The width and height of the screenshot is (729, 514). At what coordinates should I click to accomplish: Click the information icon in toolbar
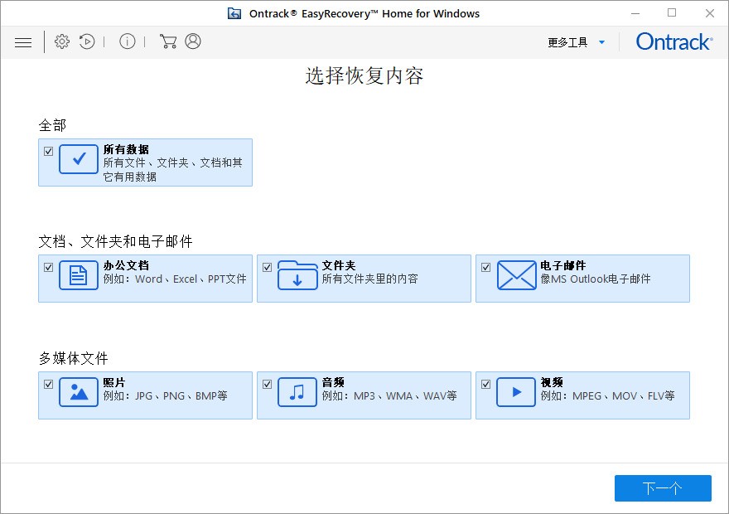(x=127, y=41)
